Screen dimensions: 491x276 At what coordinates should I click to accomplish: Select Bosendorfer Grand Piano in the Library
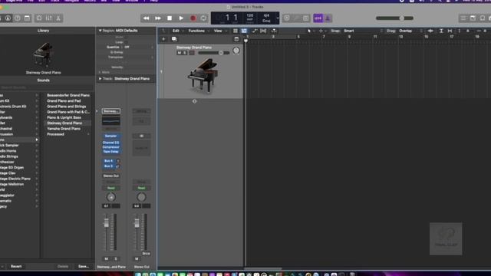click(x=68, y=95)
